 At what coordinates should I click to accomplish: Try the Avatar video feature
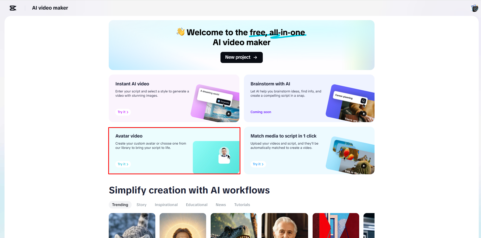click(x=123, y=164)
